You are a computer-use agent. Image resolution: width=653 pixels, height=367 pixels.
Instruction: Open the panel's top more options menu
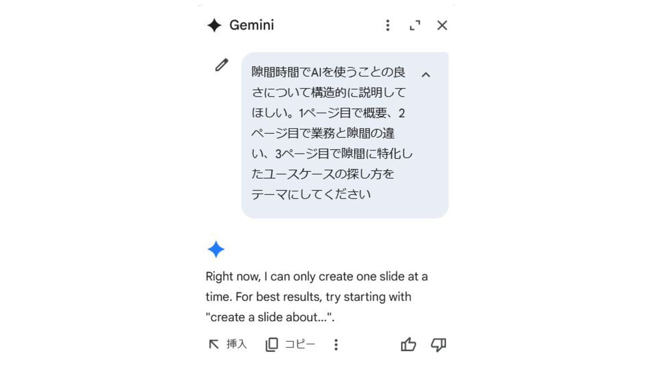pos(387,25)
